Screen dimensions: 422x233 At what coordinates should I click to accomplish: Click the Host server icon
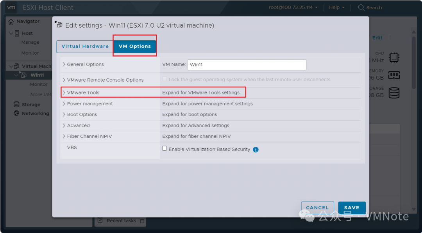click(x=17, y=33)
